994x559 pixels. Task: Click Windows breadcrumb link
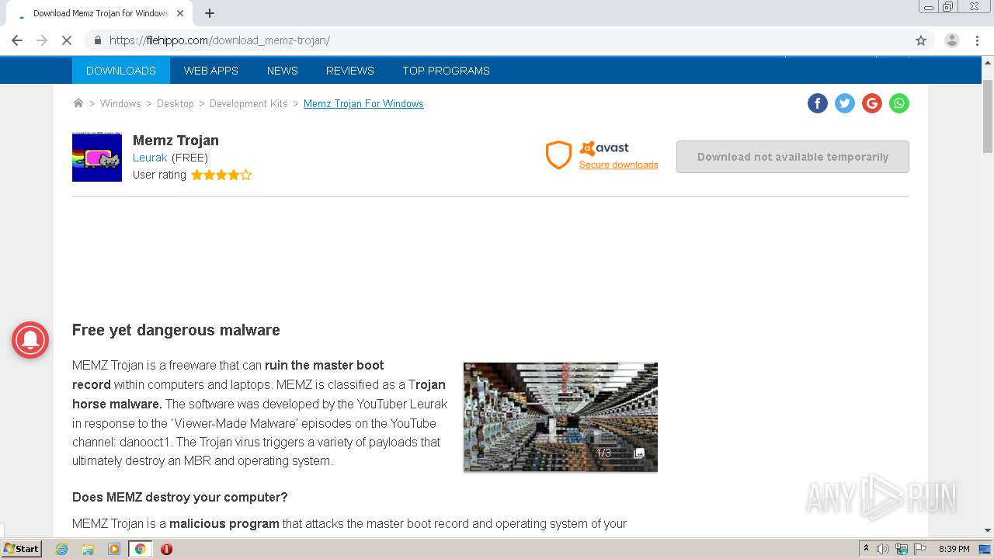click(x=120, y=103)
